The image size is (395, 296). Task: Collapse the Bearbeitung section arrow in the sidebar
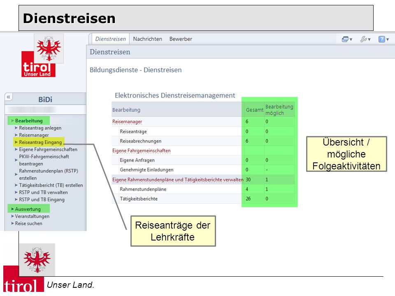(x=12, y=121)
